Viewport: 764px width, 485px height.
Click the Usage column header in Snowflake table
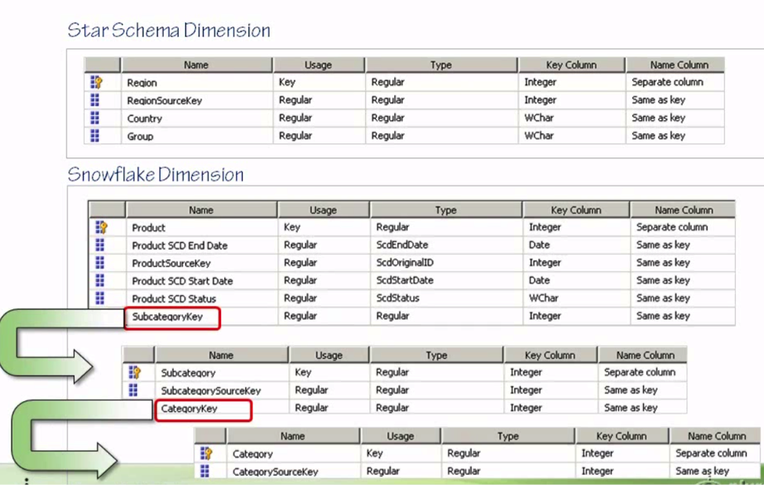(x=321, y=209)
